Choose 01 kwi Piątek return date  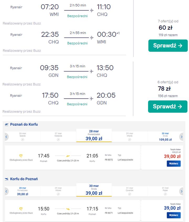pos(165,191)
